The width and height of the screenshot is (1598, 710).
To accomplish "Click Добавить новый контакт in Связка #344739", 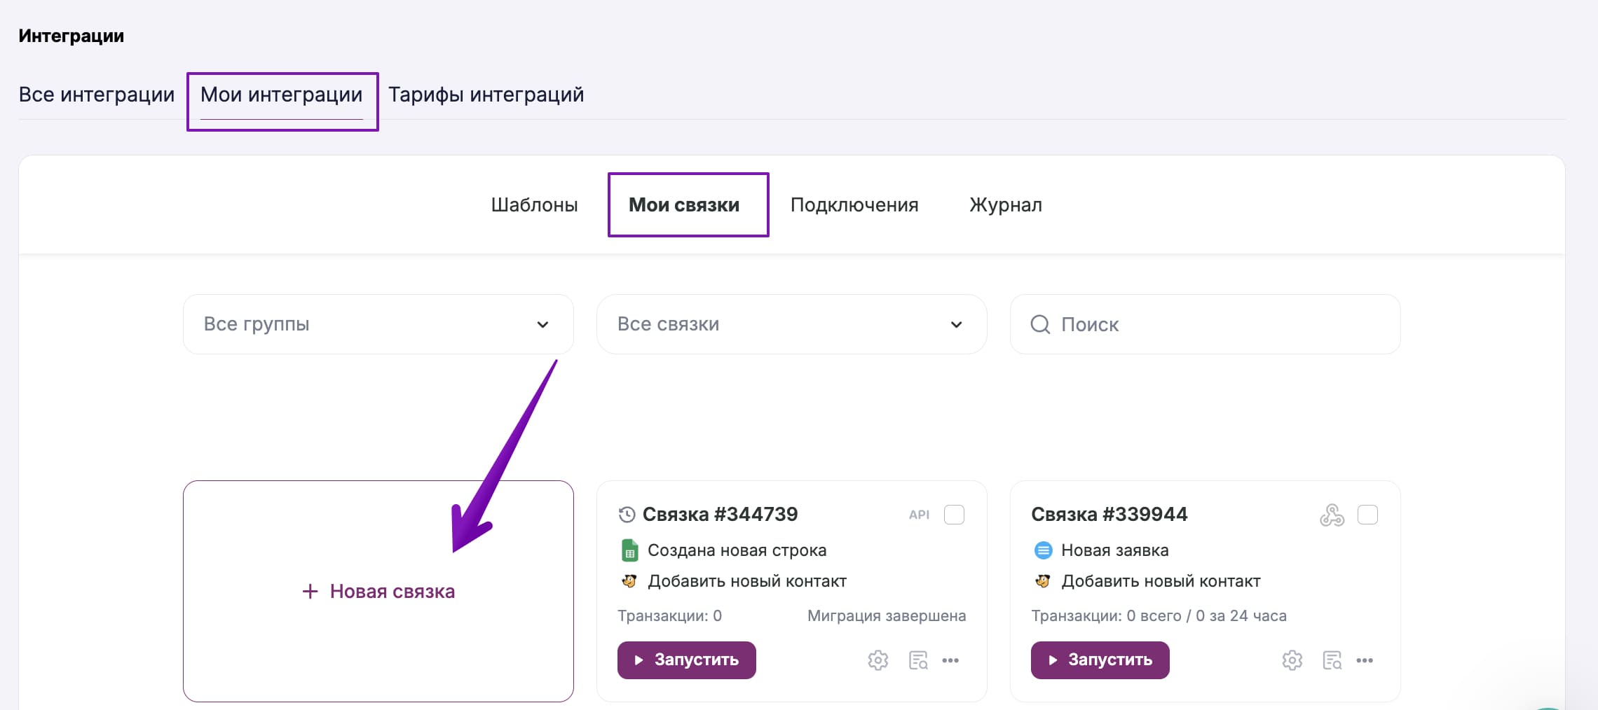I will click(747, 581).
